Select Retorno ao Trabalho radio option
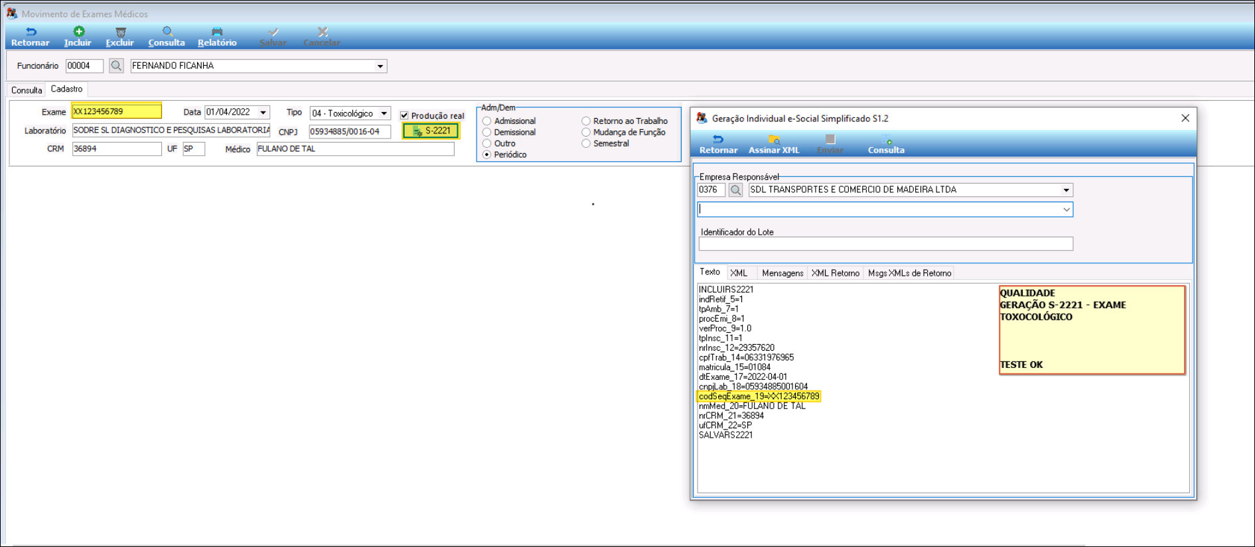This screenshot has height=547, width=1255. tap(586, 121)
